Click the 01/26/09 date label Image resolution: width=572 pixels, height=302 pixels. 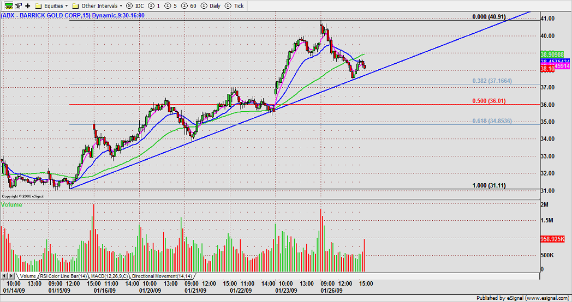point(332,291)
